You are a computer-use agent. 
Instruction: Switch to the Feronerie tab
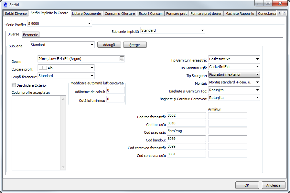31,35
